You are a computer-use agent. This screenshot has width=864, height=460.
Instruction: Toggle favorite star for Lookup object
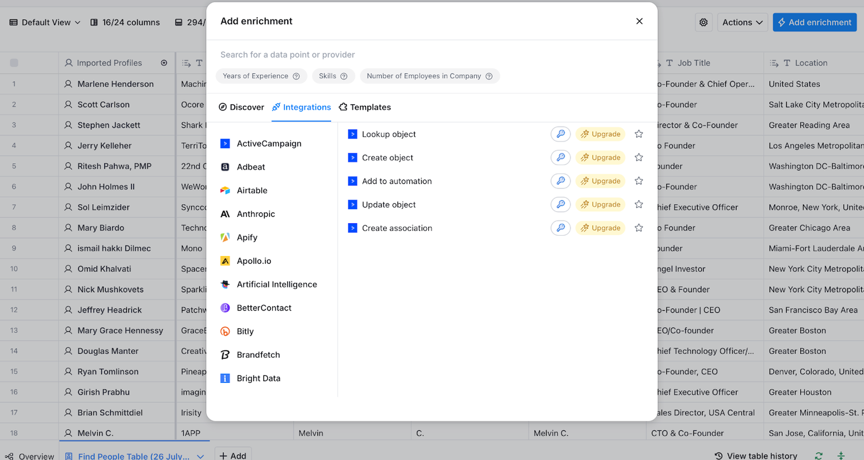[x=638, y=134]
